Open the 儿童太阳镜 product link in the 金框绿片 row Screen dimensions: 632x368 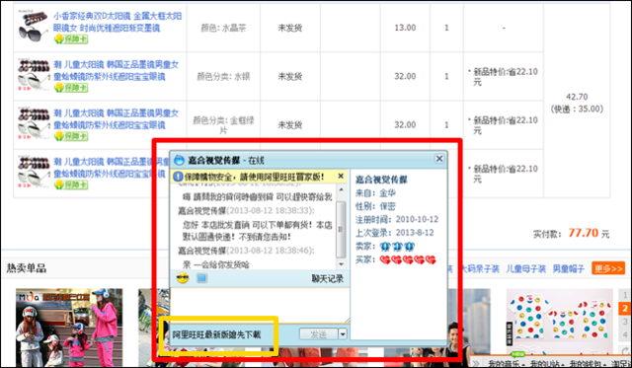pos(117,119)
